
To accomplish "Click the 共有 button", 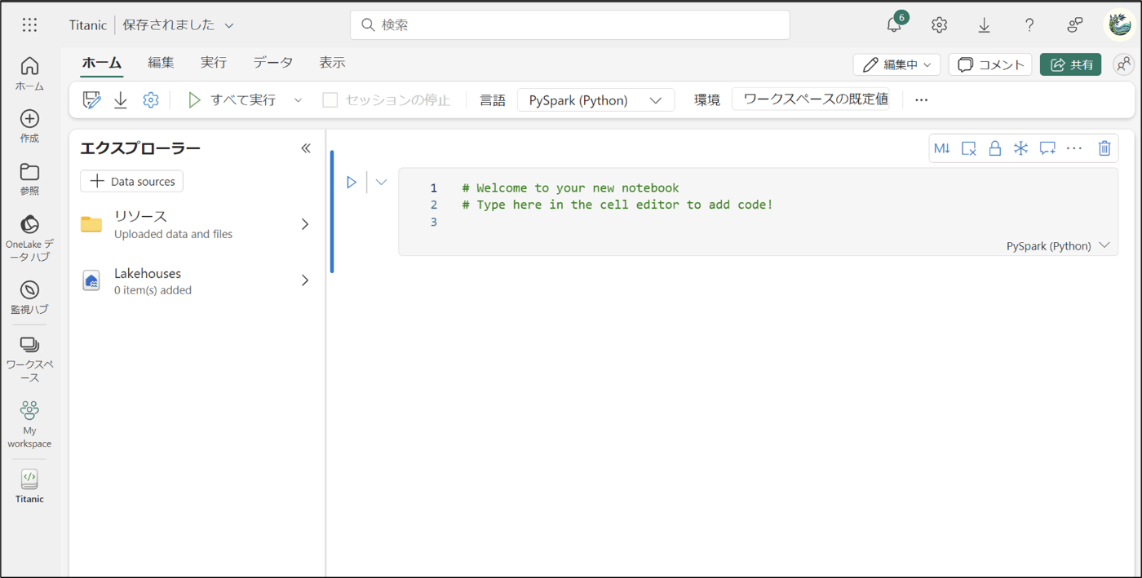I will point(1071,64).
